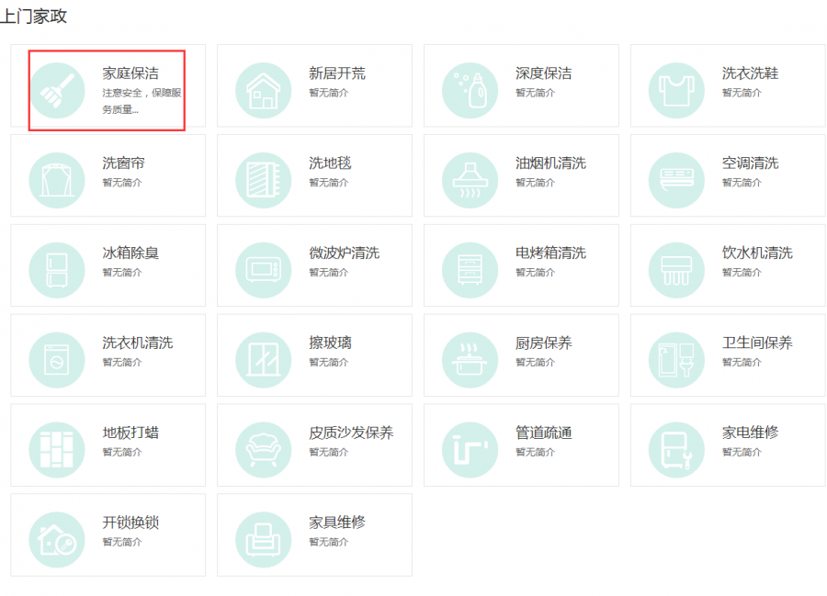Open the 空调清洗 title text
Viewport: 827px width, 596px height.
click(x=751, y=163)
